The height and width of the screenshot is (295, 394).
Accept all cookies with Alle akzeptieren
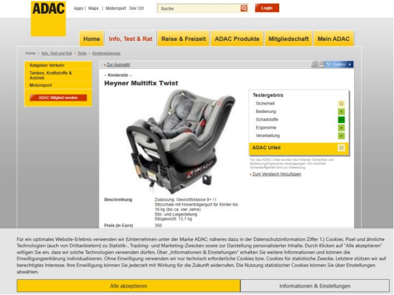coord(128,286)
